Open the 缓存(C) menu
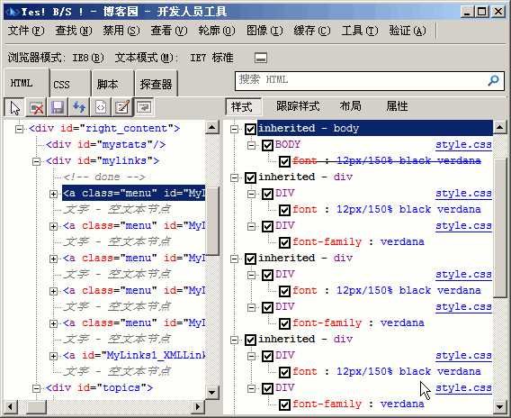The image size is (511, 418). [x=312, y=31]
